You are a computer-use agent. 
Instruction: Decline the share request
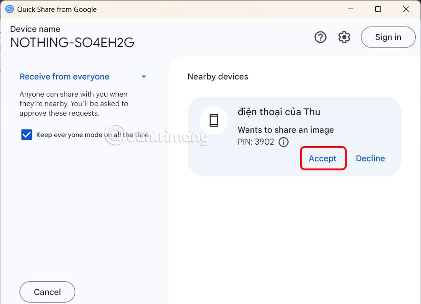(x=370, y=158)
